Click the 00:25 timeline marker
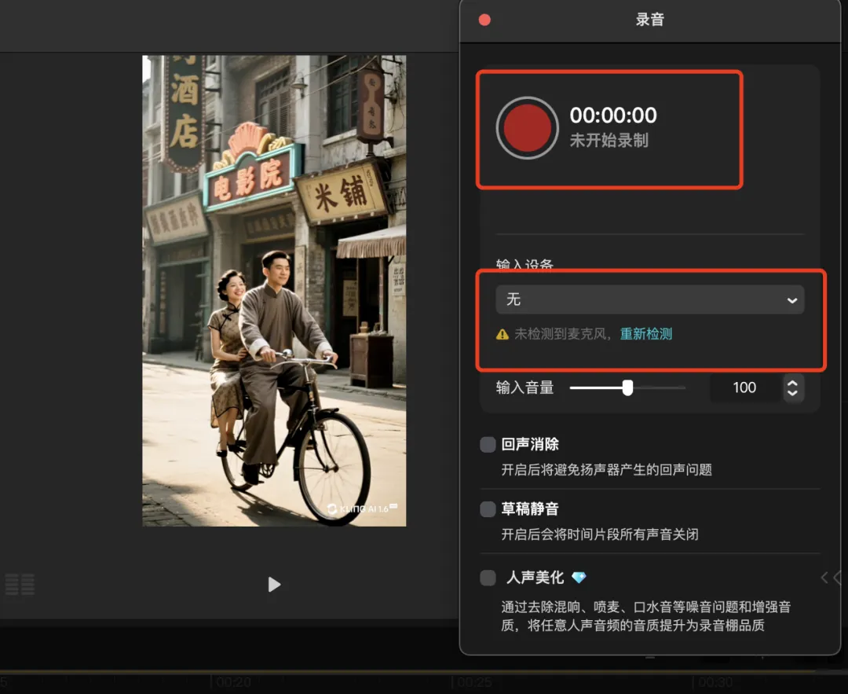The width and height of the screenshot is (848, 694). [x=474, y=682]
